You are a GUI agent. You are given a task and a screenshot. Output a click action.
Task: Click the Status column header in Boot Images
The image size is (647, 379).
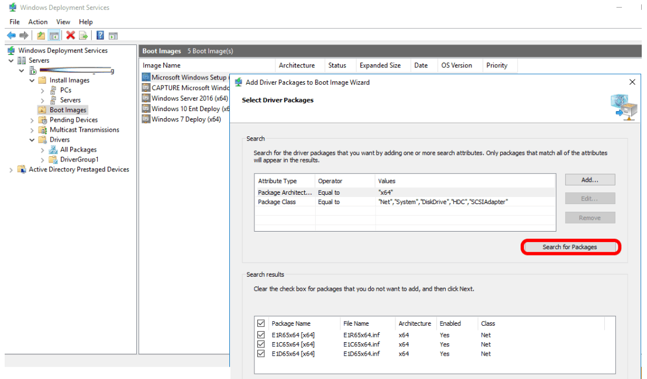(340, 65)
